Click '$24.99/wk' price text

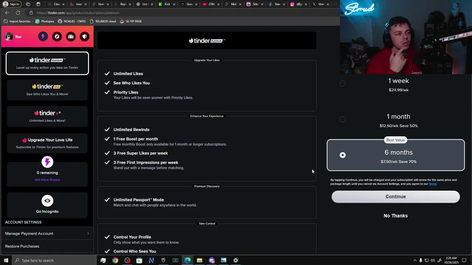point(399,90)
